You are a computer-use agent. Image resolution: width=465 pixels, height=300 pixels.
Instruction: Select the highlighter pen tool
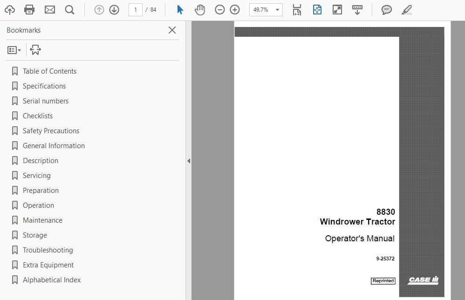[x=407, y=10]
